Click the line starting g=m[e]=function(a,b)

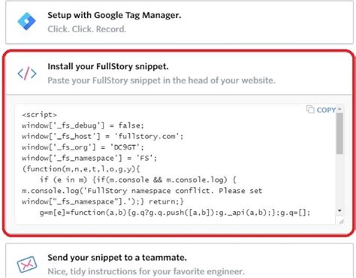(x=175, y=213)
